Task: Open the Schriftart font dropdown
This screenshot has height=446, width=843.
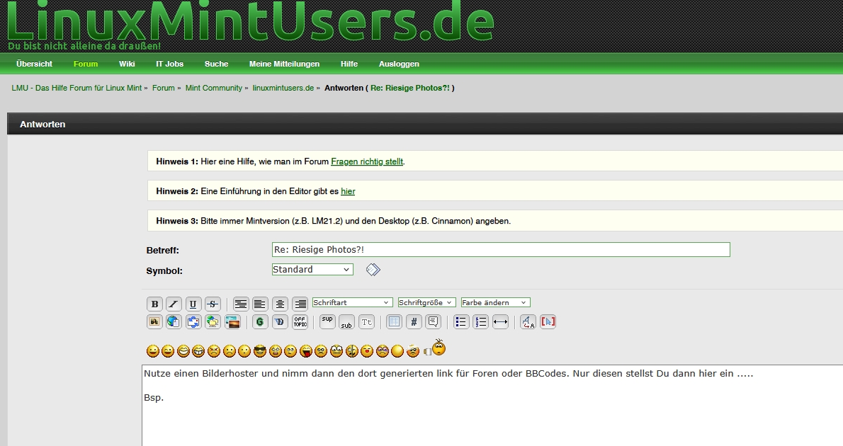Action: (352, 302)
